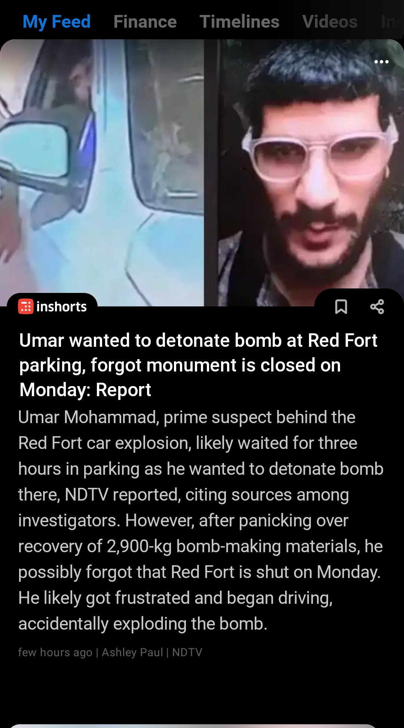Image resolution: width=404 pixels, height=728 pixels.
Task: Open the Umar Red Fort headline
Action: 198,365
